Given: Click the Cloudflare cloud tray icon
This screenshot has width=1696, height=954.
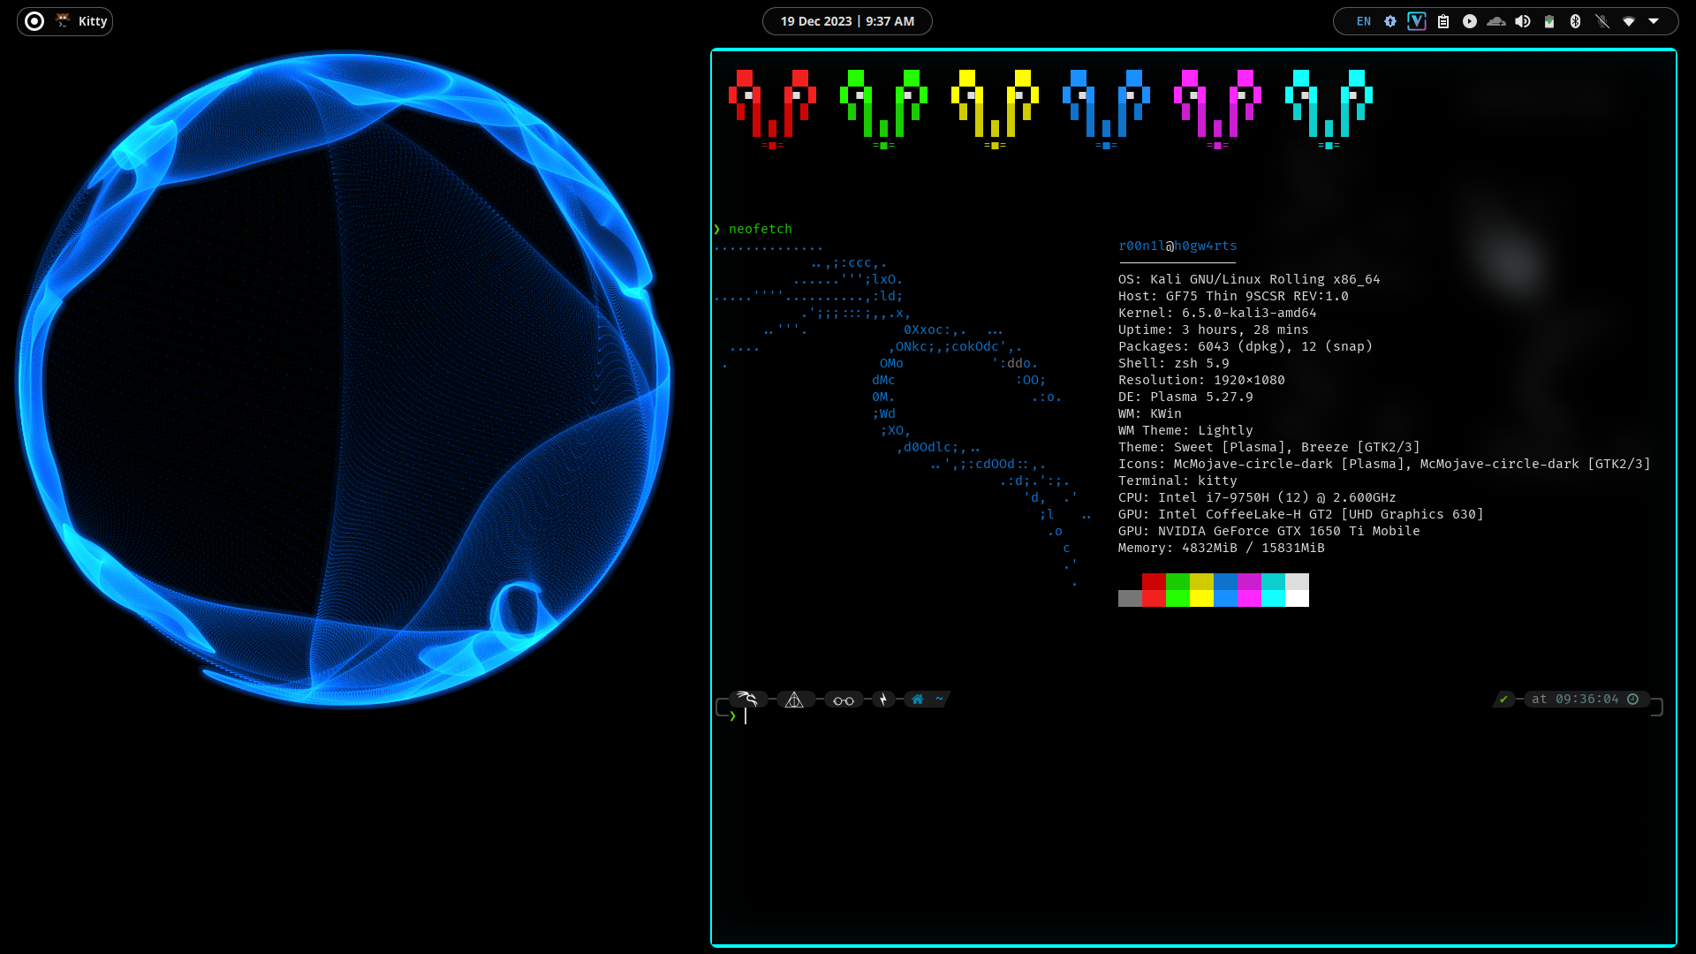Looking at the screenshot, I should [x=1495, y=21].
